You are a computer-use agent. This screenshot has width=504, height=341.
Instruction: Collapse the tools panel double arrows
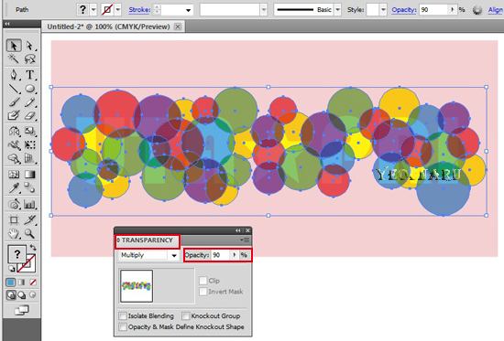[x=7, y=24]
